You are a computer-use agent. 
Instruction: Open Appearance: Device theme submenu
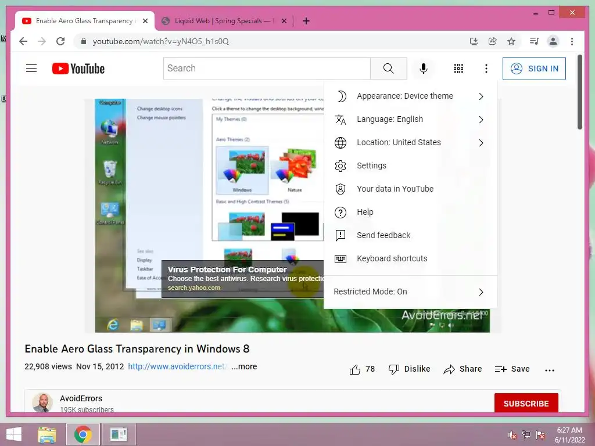(x=410, y=96)
